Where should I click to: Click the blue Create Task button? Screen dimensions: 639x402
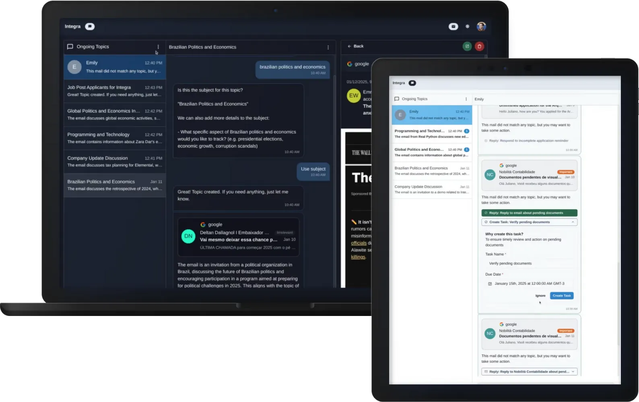[561, 295]
